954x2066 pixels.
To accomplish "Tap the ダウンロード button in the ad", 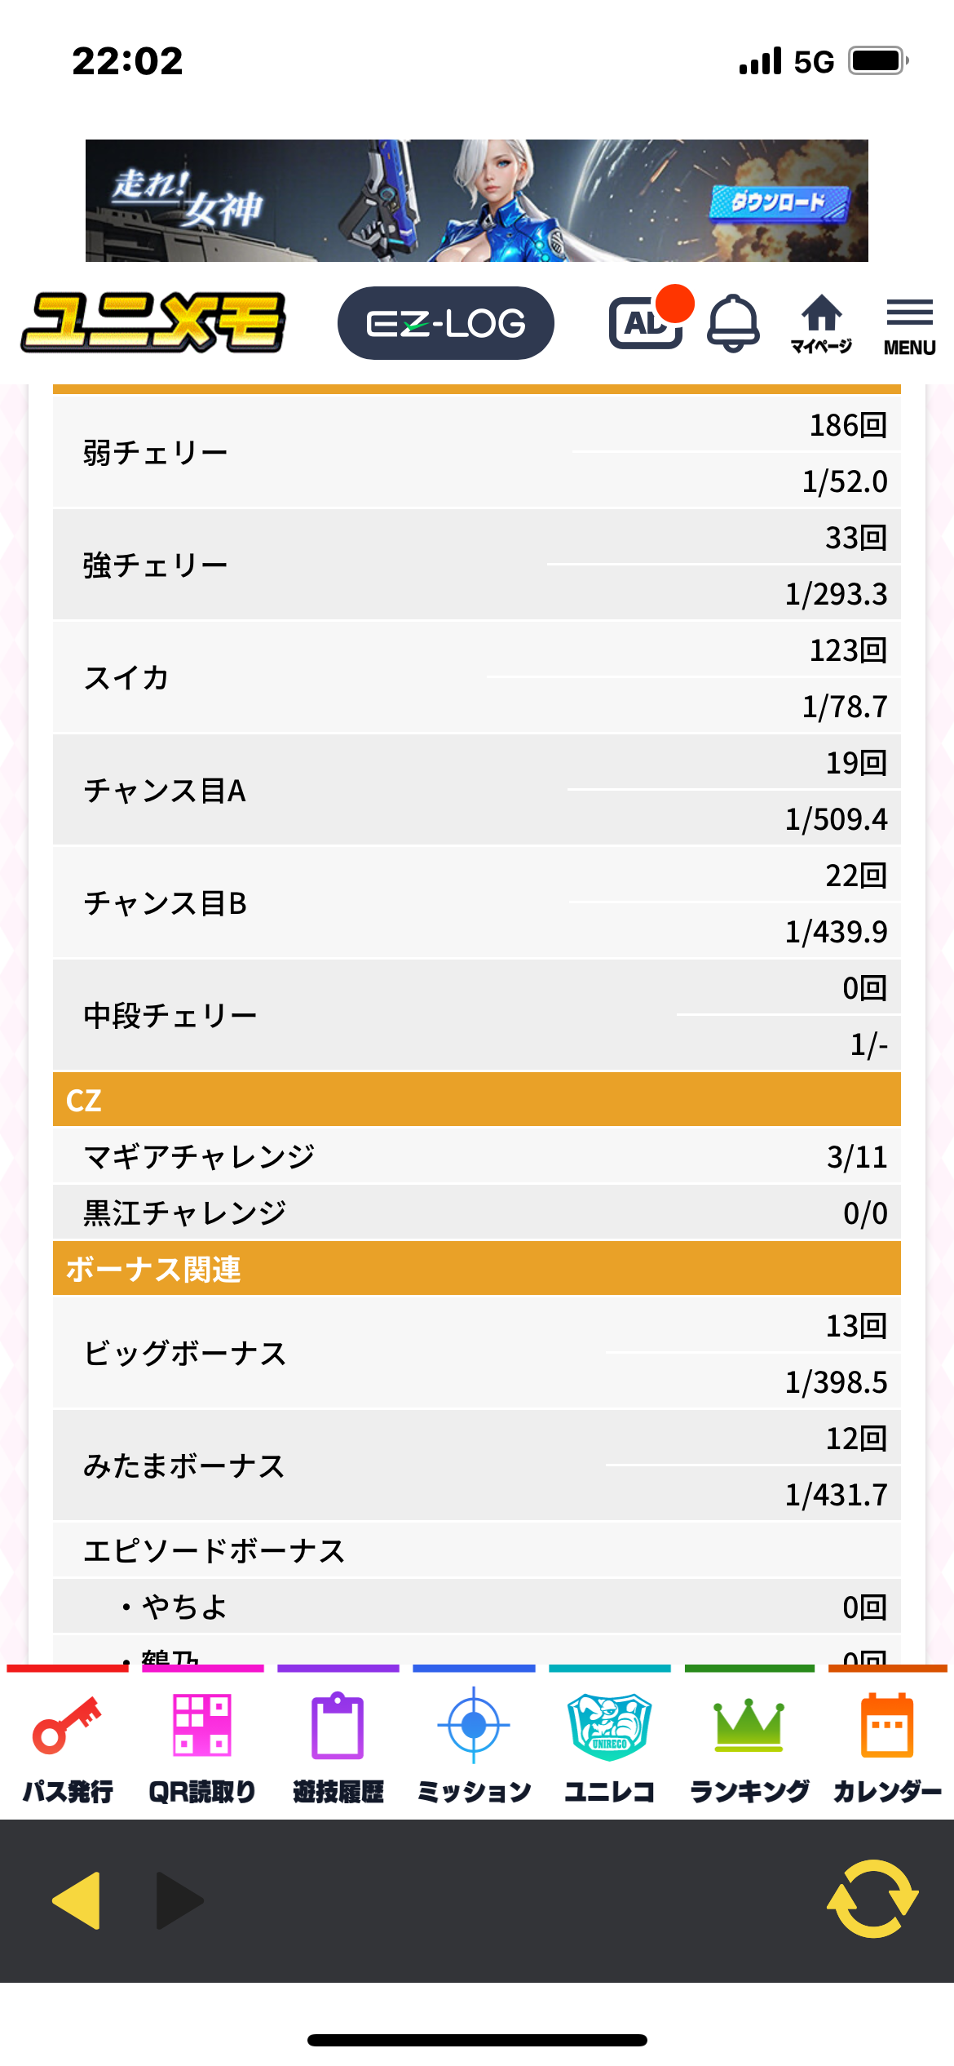I will tap(779, 202).
